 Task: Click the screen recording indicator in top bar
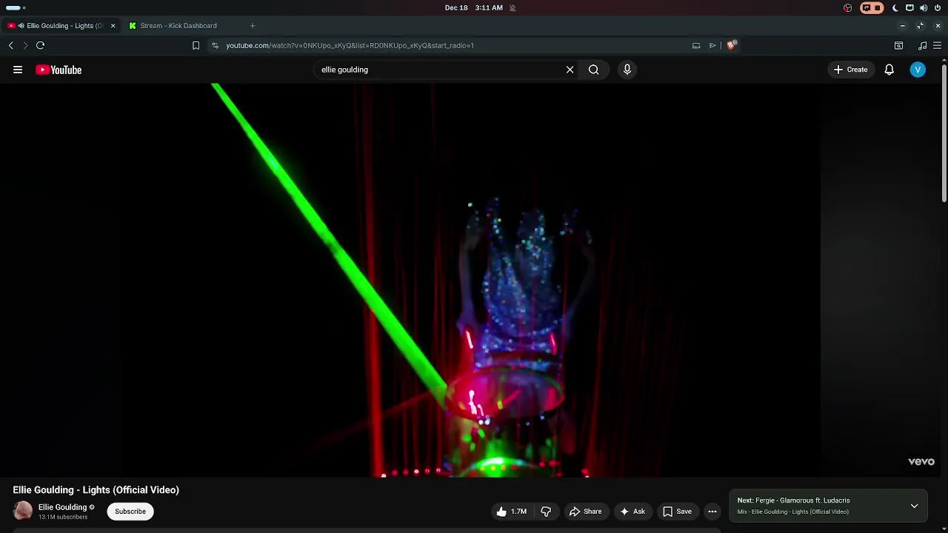872,7
